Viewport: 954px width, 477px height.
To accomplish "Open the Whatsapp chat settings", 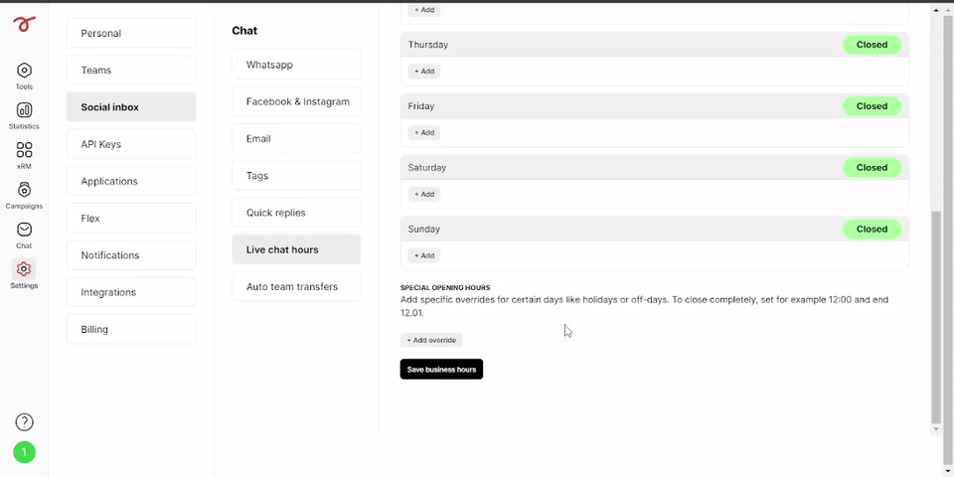I will (296, 65).
